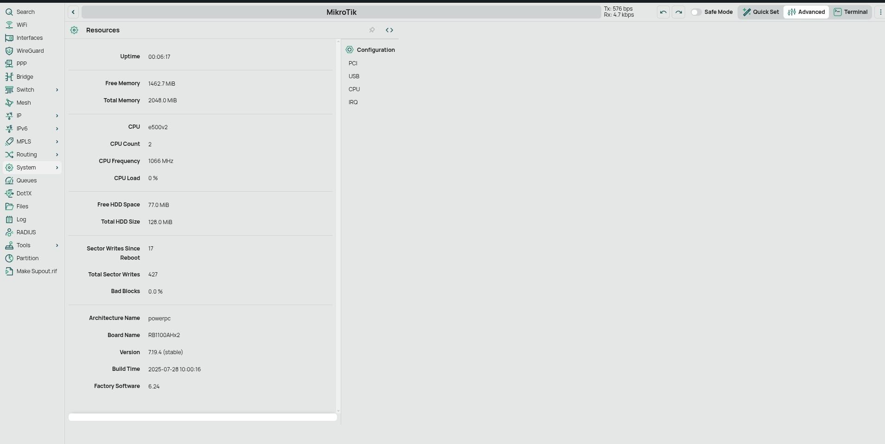Screen dimensions: 885x444
Task: Toggle the code view brackets icon
Action: (x=389, y=30)
